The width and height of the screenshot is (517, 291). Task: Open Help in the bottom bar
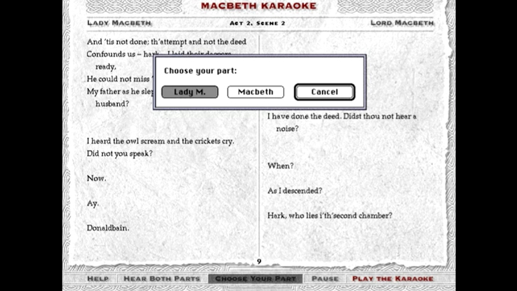point(98,279)
